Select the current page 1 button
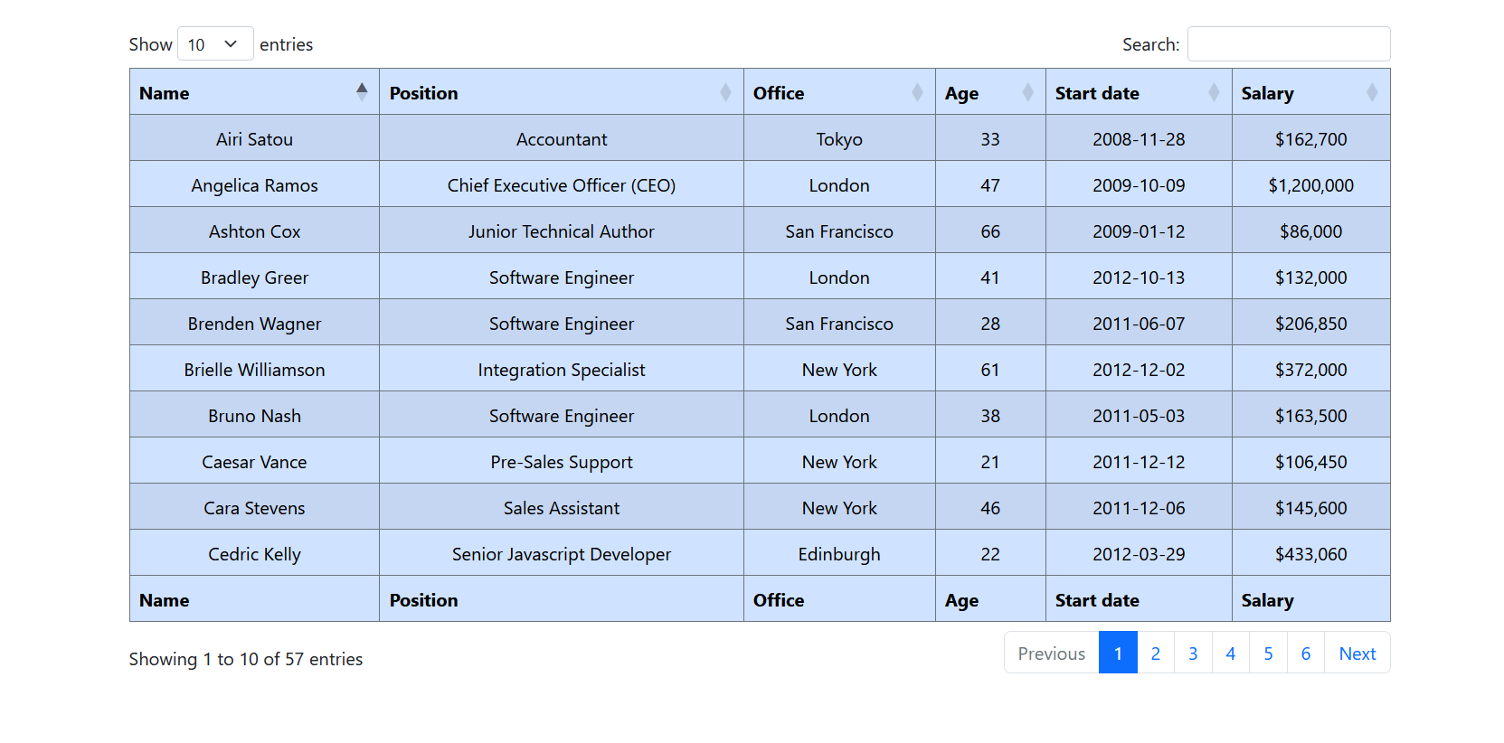The height and width of the screenshot is (743, 1504). click(1118, 654)
